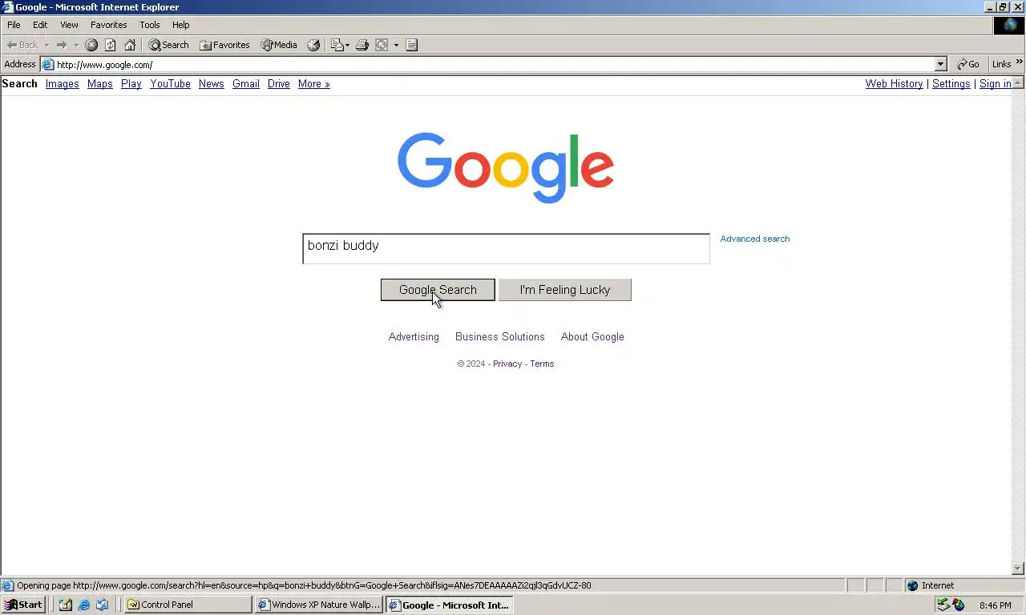The height and width of the screenshot is (615, 1026).
Task: Switch to Windows XP Nature Wallpaper taskbar button
Action: tap(319, 605)
